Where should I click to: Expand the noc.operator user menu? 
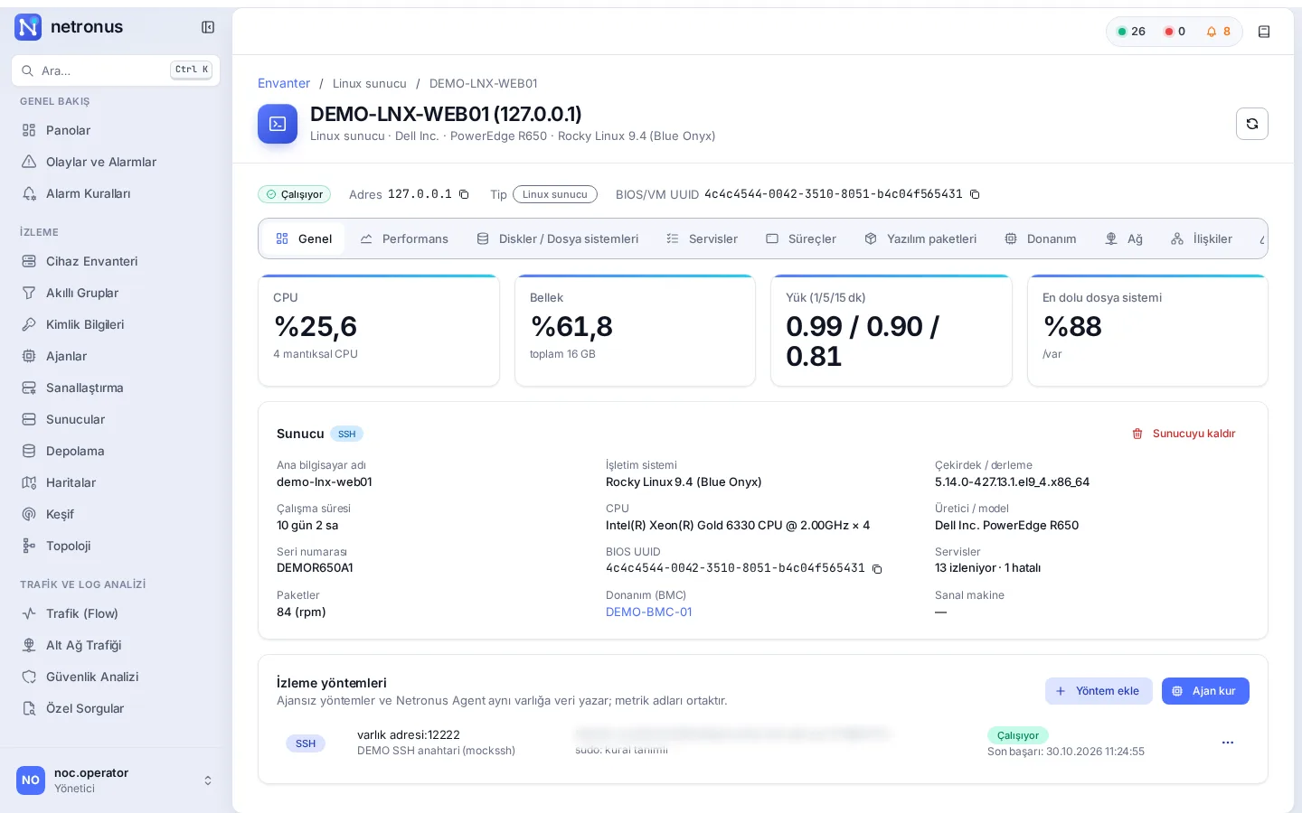coord(116,780)
